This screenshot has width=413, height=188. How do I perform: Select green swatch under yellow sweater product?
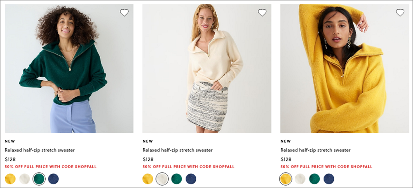point(314,179)
